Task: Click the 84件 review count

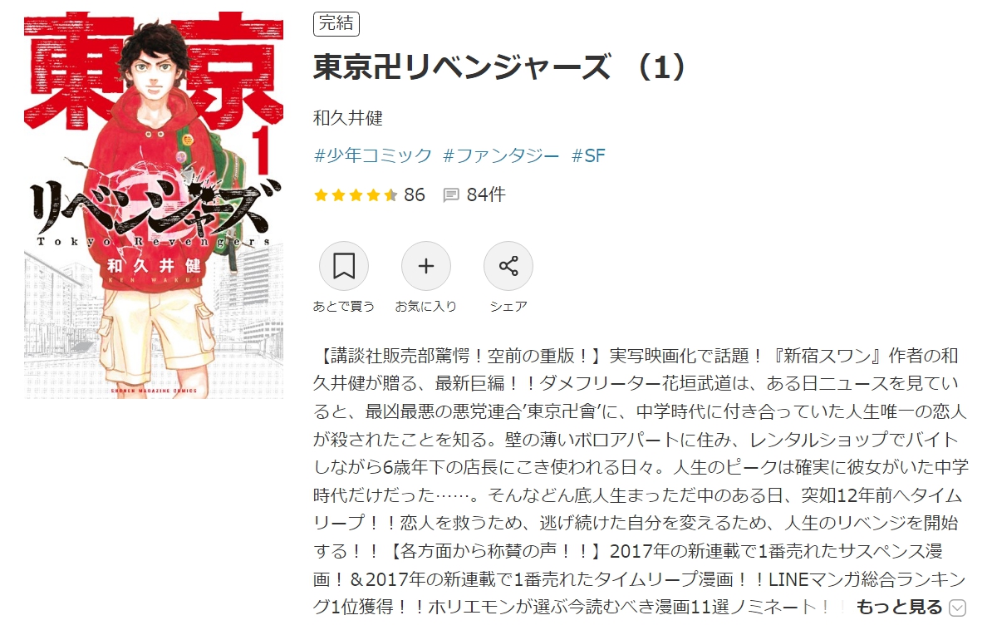Action: 485,194
